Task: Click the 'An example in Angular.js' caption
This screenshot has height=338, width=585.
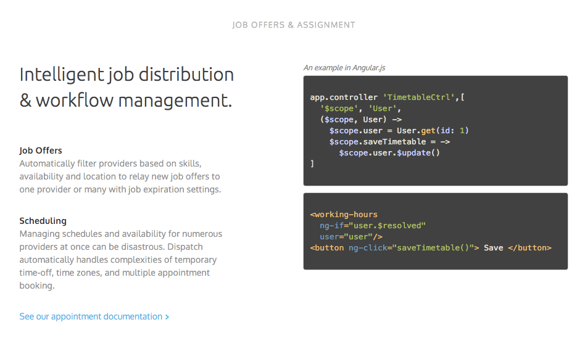Action: (x=344, y=67)
